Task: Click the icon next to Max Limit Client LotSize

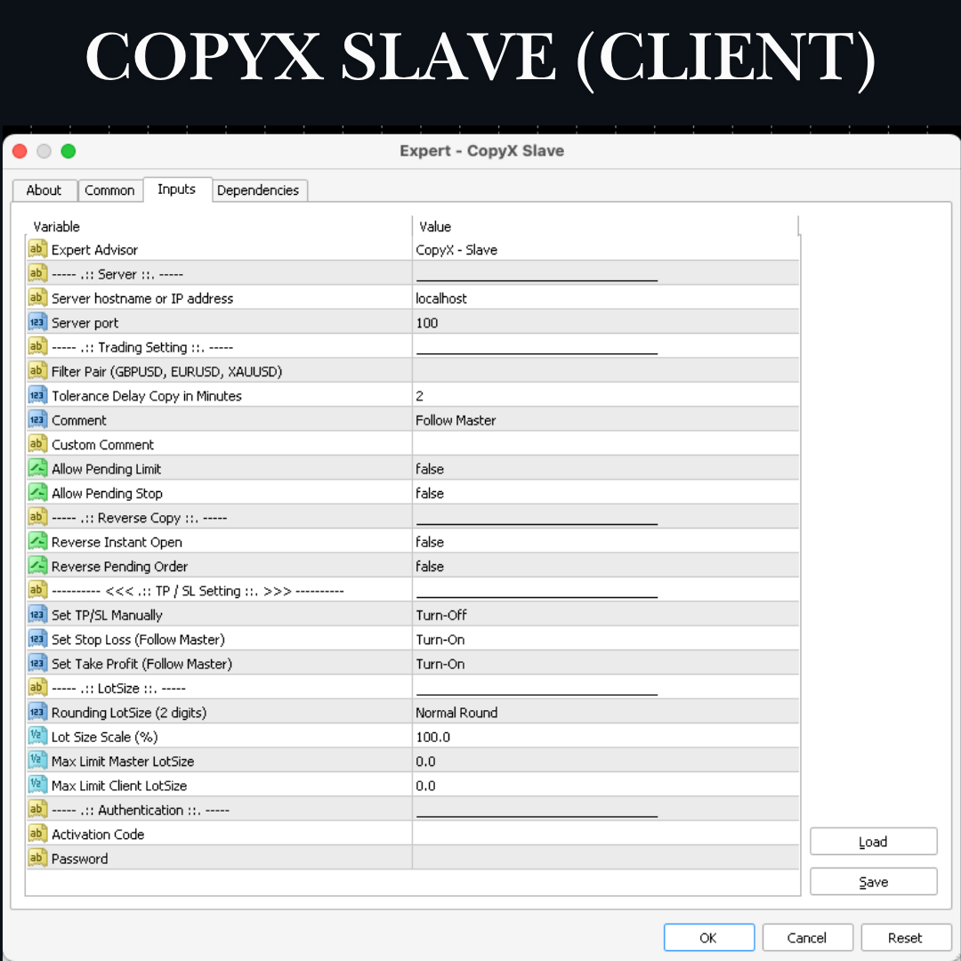Action: (37, 786)
